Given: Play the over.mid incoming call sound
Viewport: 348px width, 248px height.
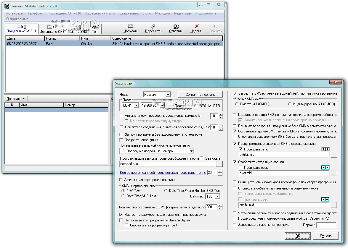Looking at the screenshot, I should coord(323,168).
